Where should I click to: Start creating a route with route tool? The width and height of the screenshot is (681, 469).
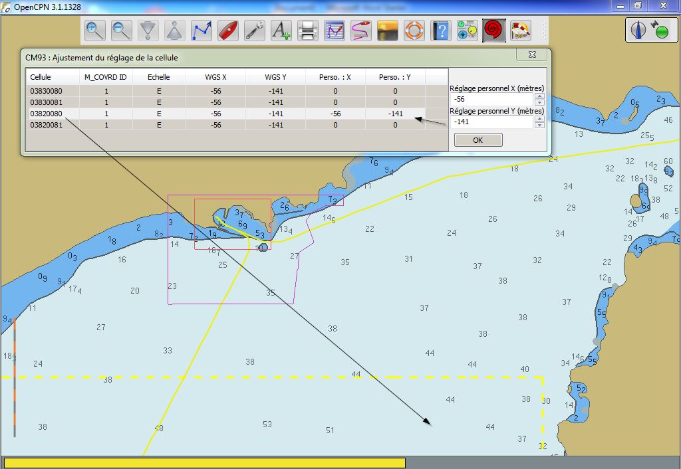point(201,31)
